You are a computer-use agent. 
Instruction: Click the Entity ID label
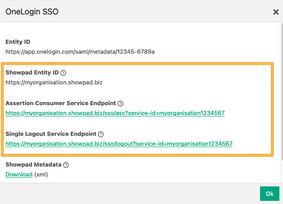pyautogui.click(x=18, y=42)
